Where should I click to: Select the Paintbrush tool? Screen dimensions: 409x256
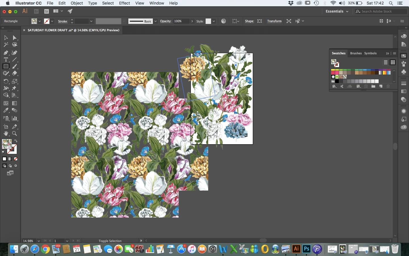(x=14, y=66)
